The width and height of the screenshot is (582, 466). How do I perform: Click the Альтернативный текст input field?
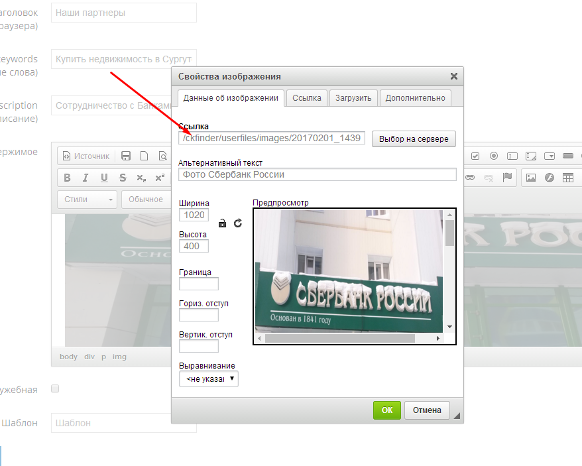tap(317, 174)
